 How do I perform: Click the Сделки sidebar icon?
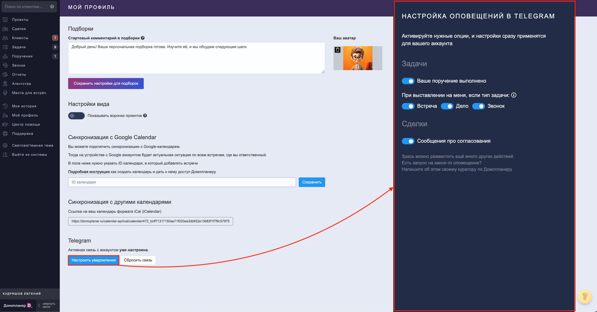tap(5, 29)
